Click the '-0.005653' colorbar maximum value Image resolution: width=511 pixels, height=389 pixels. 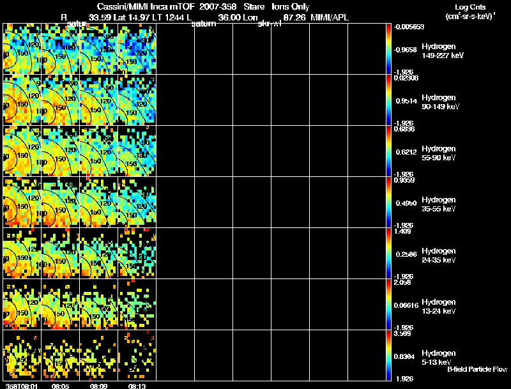coord(409,27)
